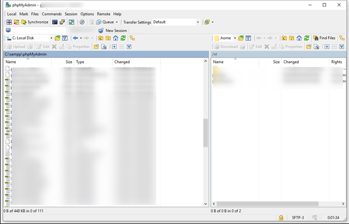
Task: Open the Help menu
Action: pos(117,14)
